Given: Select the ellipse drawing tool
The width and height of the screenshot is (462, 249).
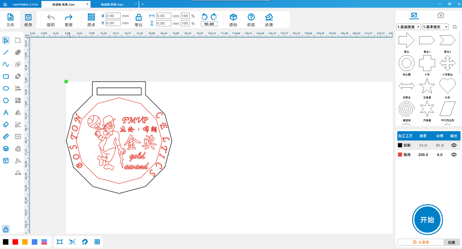Looking at the screenshot, I should coord(6,88).
